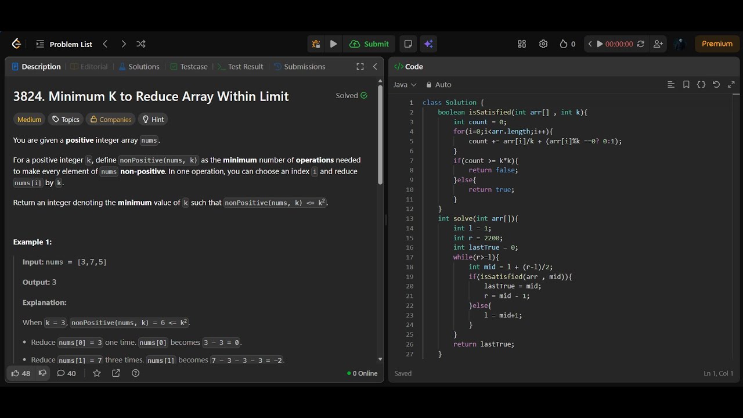This screenshot has height=418, width=743.
Task: Dislike the problem with thumbs down
Action: click(42, 373)
